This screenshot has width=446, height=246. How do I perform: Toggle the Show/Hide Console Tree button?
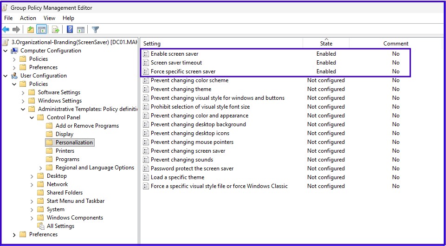pyautogui.click(x=42, y=30)
